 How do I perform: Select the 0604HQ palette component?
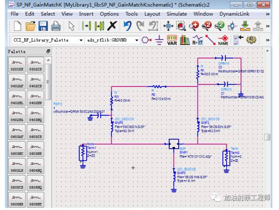(35, 166)
